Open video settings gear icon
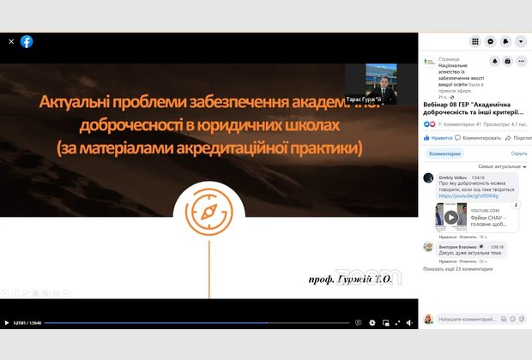 click(372, 323)
